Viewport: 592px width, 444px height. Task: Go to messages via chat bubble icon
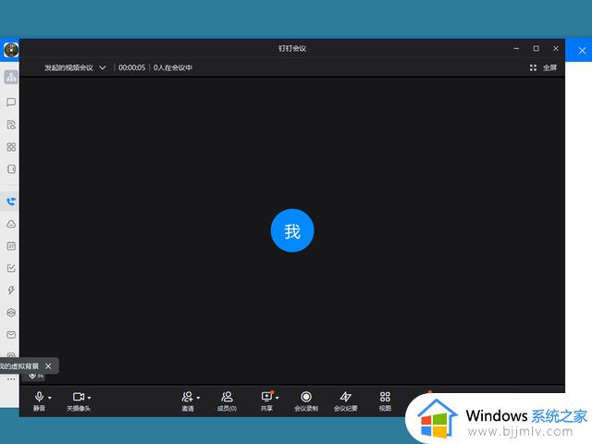(11, 103)
